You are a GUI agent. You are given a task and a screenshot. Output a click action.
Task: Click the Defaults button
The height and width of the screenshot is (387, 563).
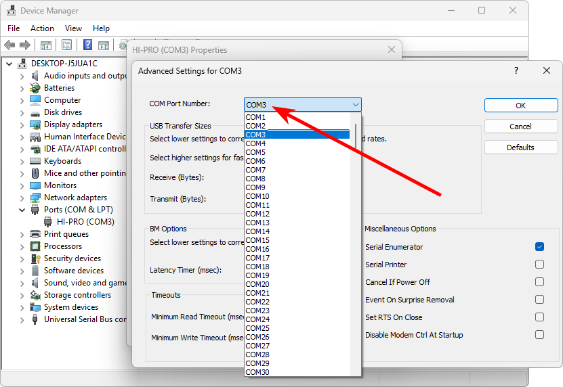click(x=520, y=147)
